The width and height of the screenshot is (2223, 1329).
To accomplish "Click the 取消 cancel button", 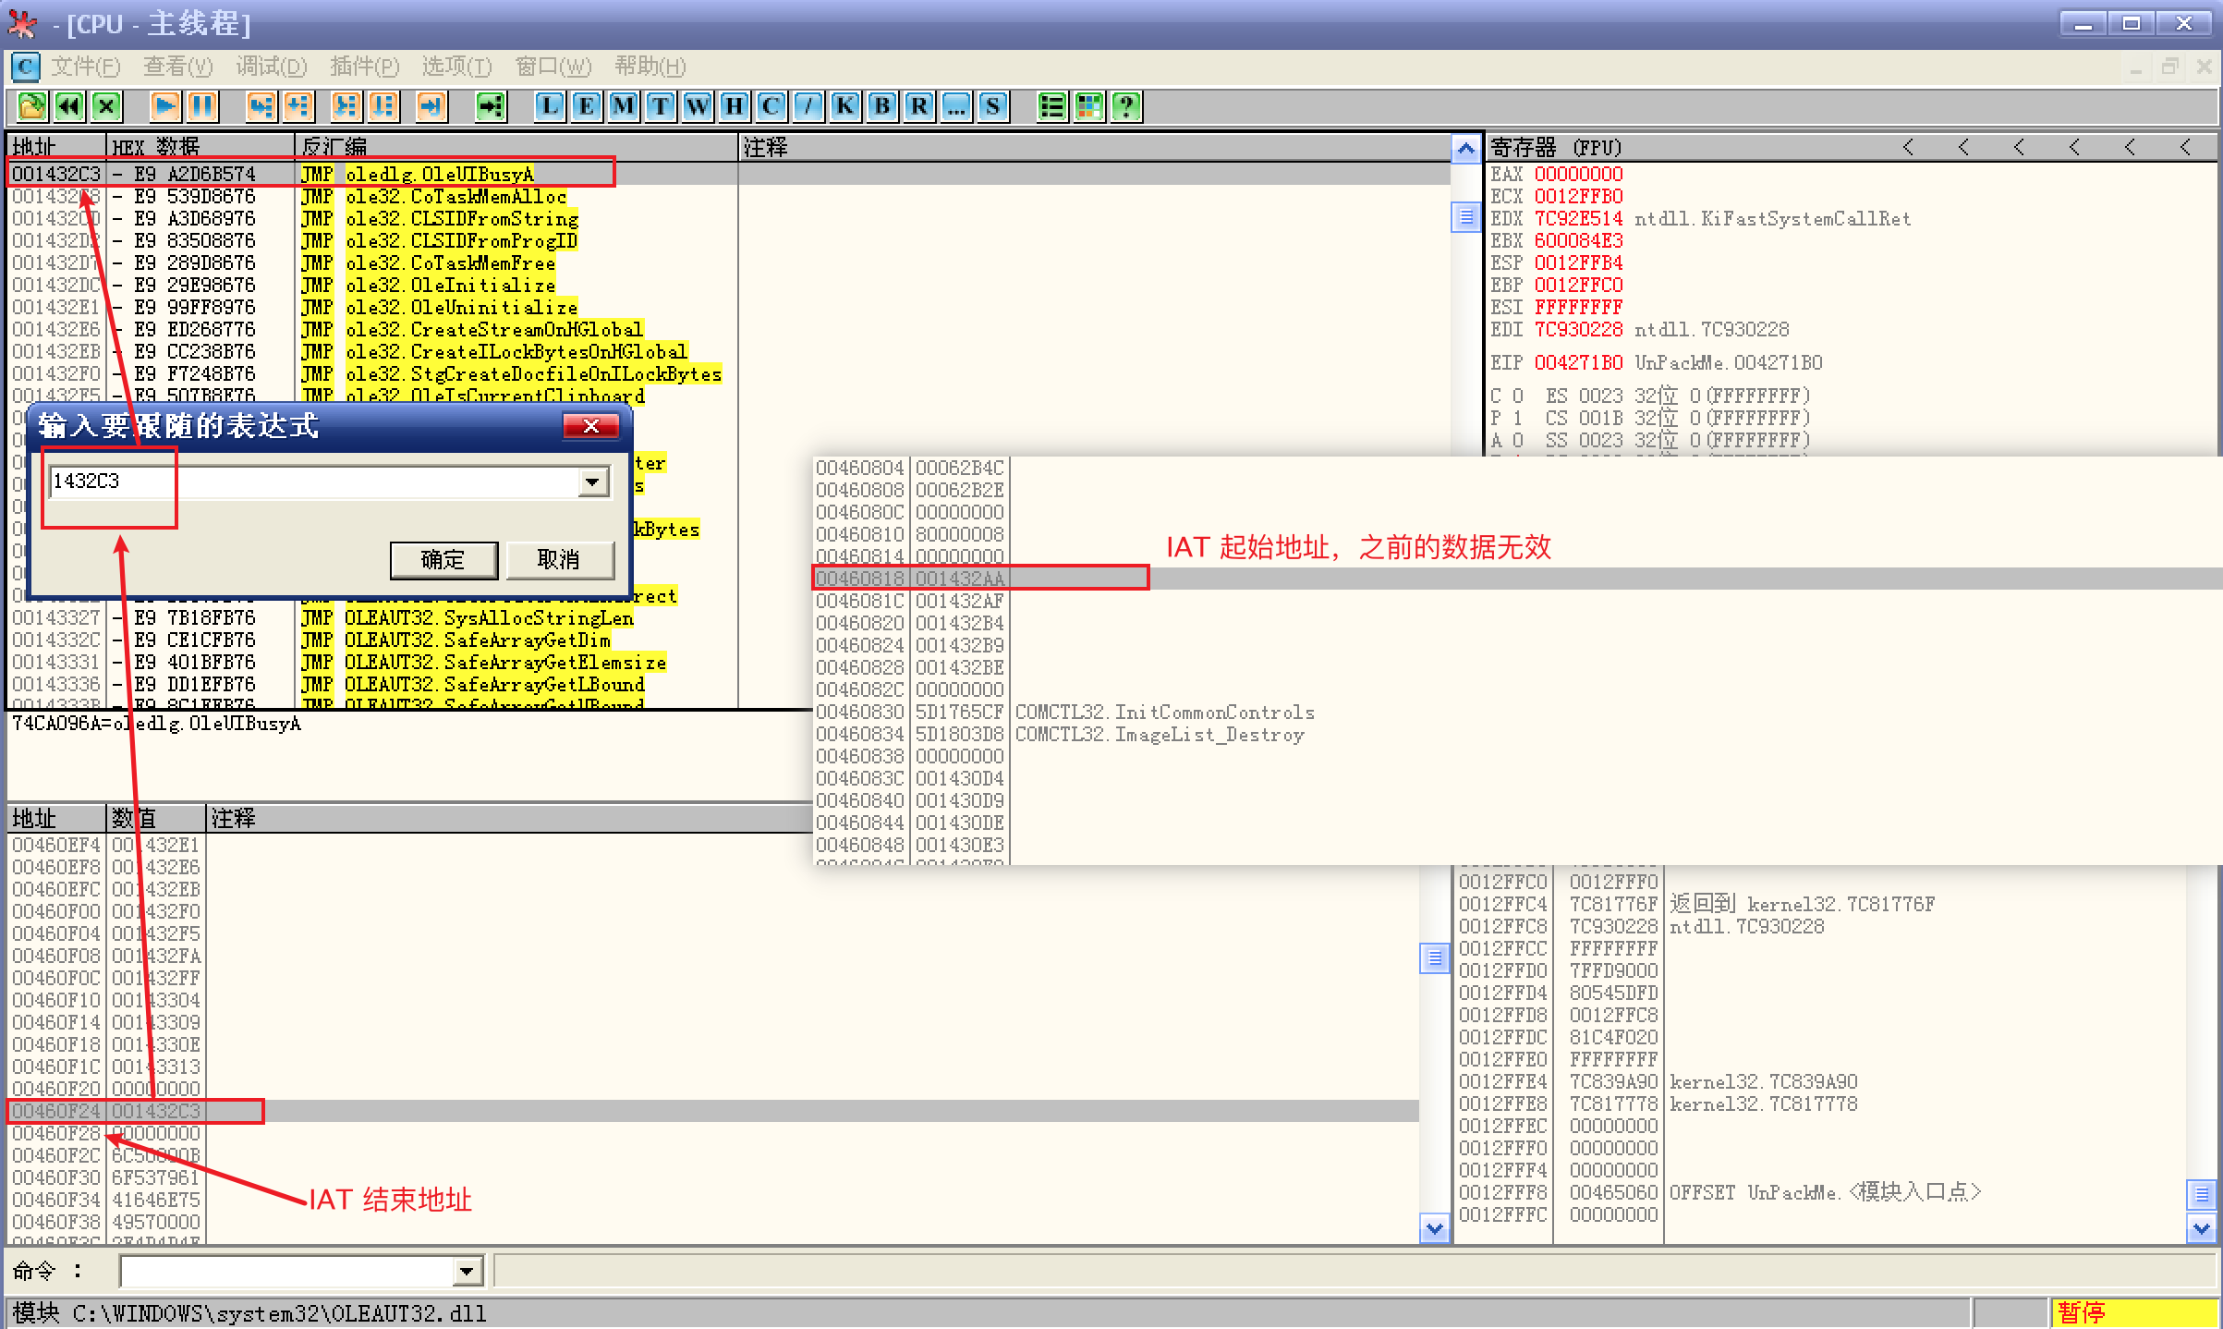I will [x=559, y=559].
